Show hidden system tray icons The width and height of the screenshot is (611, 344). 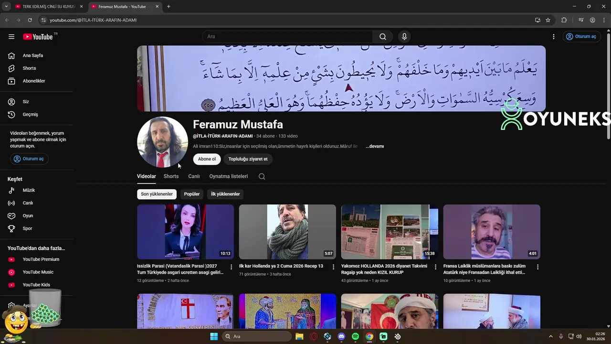pyautogui.click(x=550, y=336)
